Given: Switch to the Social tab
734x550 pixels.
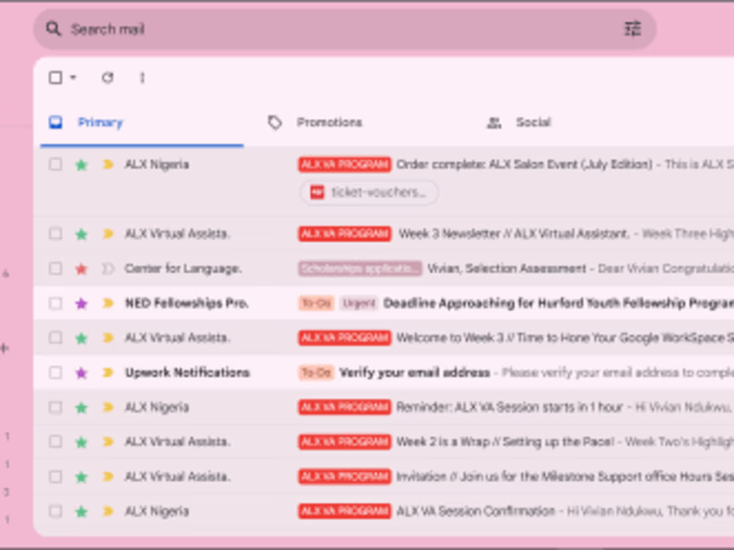Looking at the screenshot, I should click(x=532, y=123).
